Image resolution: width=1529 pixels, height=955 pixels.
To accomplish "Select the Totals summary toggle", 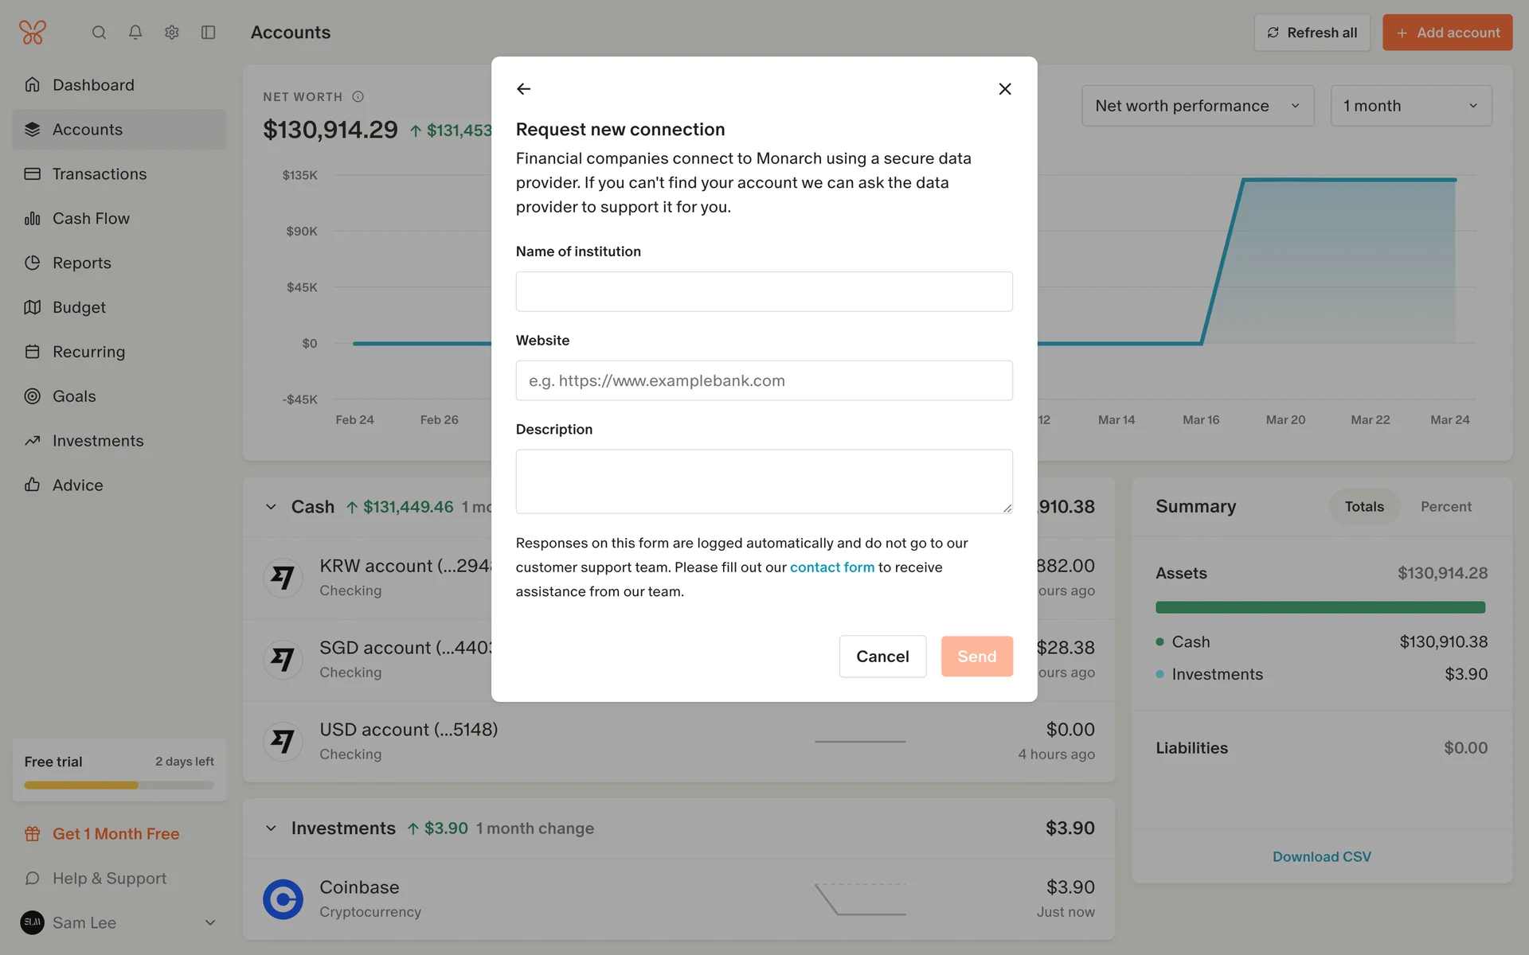I will 1363,507.
